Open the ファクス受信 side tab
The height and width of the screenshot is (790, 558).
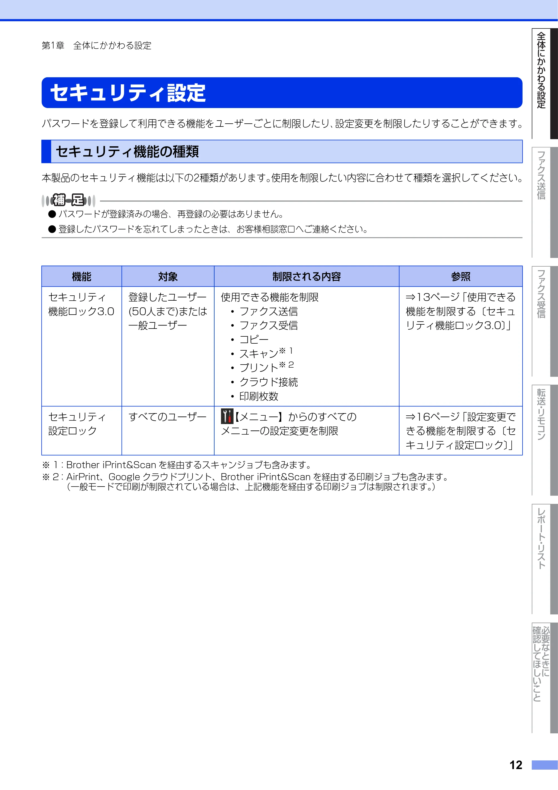pos(545,321)
